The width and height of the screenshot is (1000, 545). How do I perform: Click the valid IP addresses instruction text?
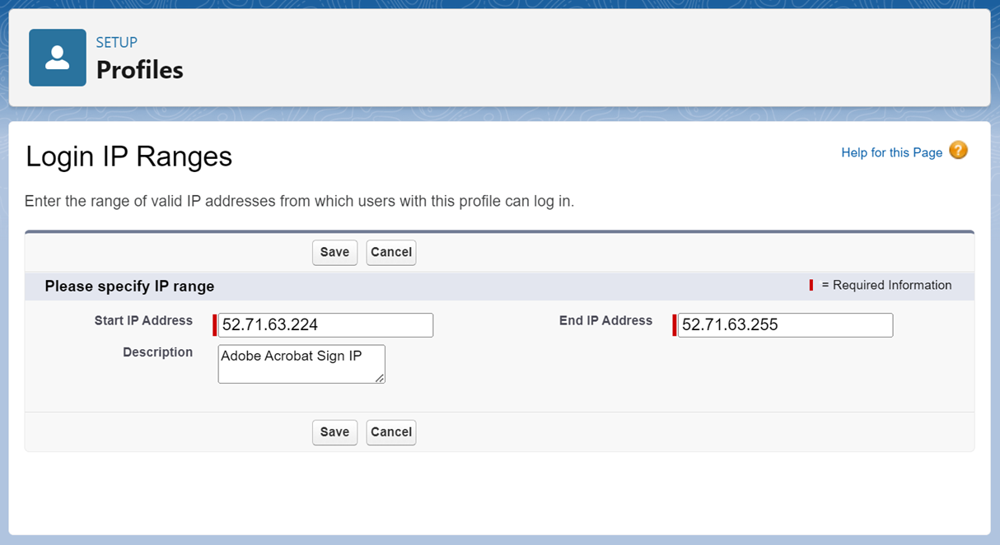299,202
